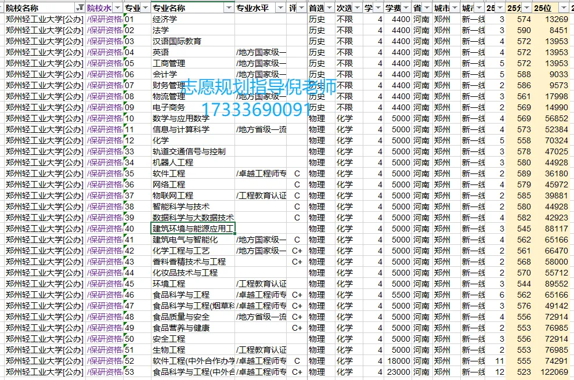Open the 院校水 column filter dropdown
Viewport: 574px width, 380px height.
coord(117,8)
